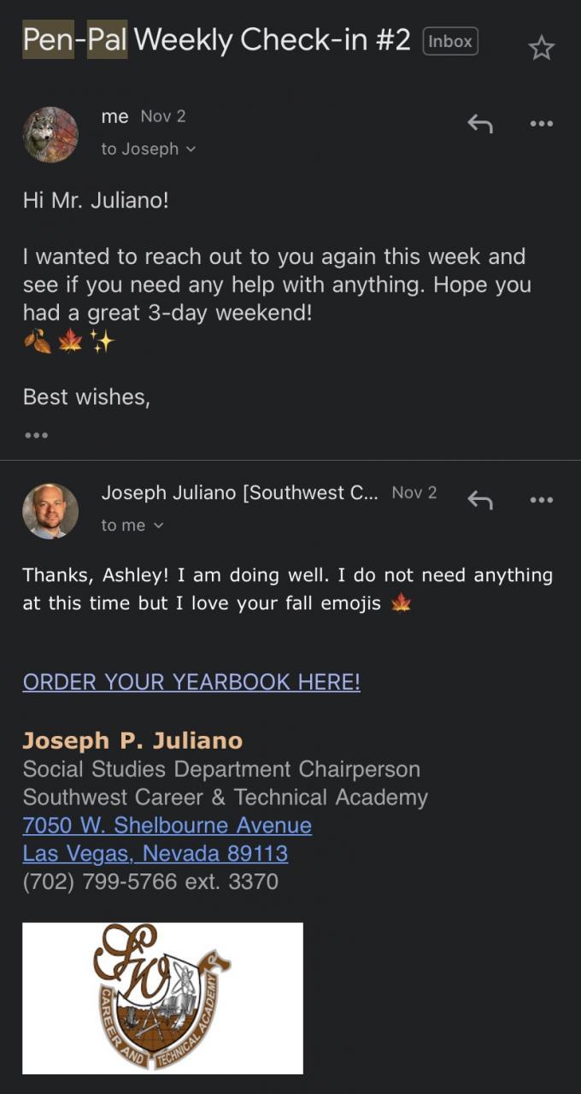The width and height of the screenshot is (581, 1094).
Task: Expand recipient details next to 'to me'
Action: click(x=158, y=526)
